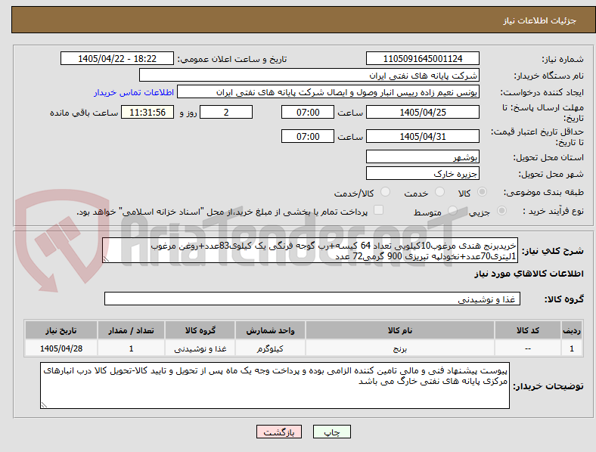This screenshot has height=452, width=596.
Task: Select the کالا radio button
Action: coord(482,192)
